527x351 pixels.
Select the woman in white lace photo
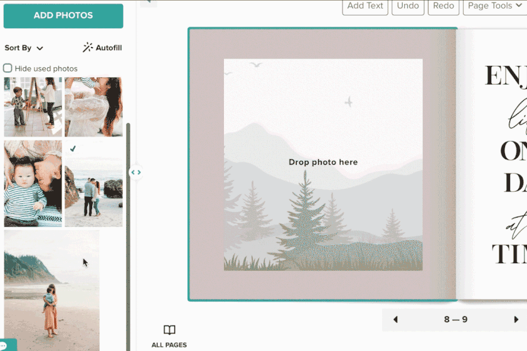click(93, 107)
